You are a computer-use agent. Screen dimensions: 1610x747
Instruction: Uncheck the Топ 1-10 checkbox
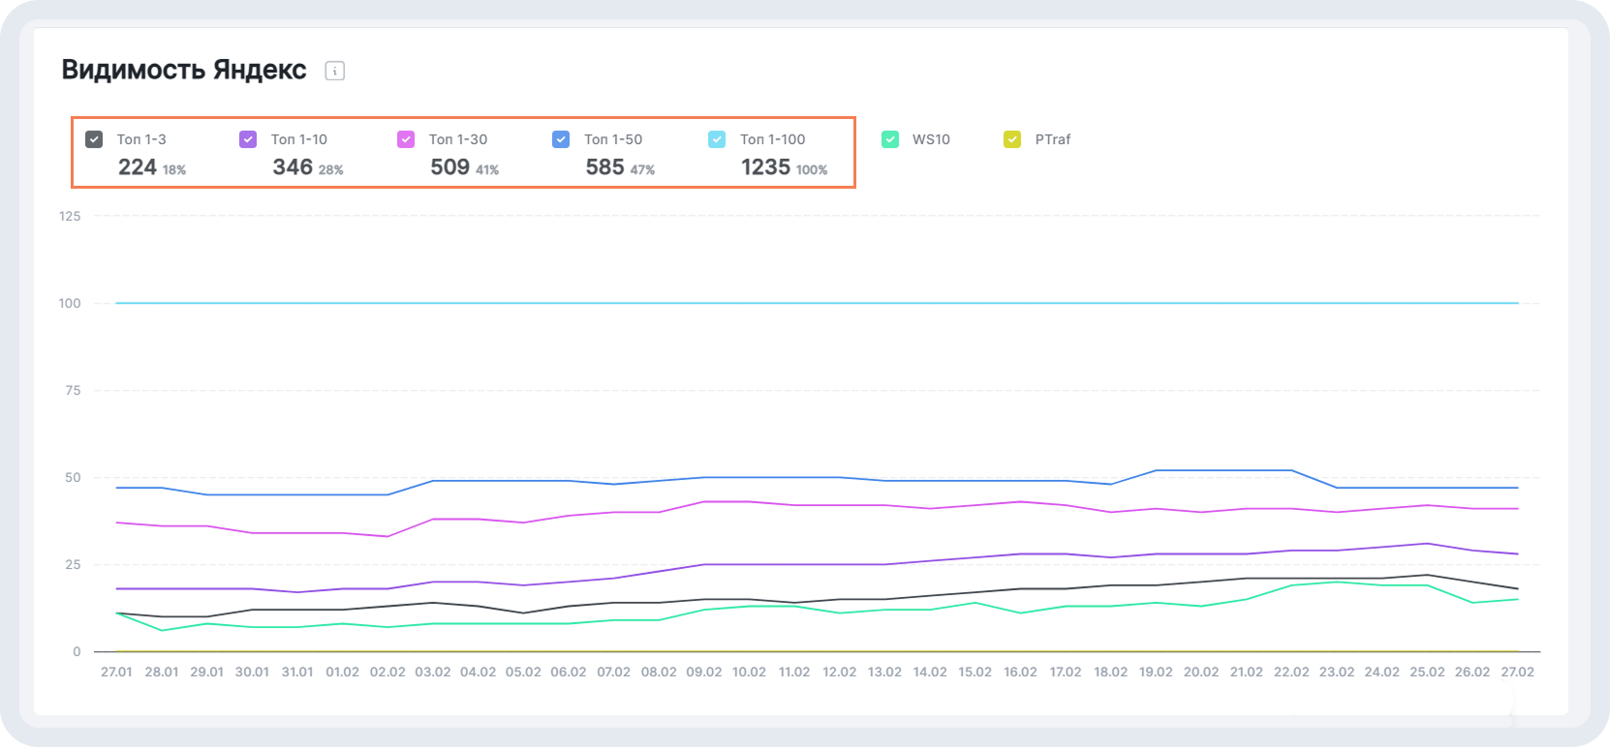pyautogui.click(x=248, y=139)
